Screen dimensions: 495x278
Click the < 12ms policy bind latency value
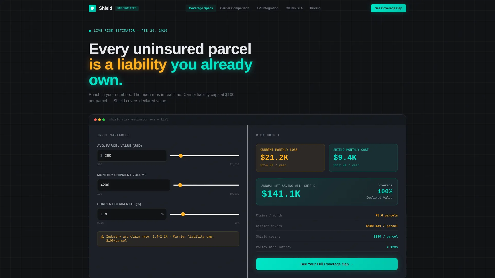pyautogui.click(x=392, y=247)
